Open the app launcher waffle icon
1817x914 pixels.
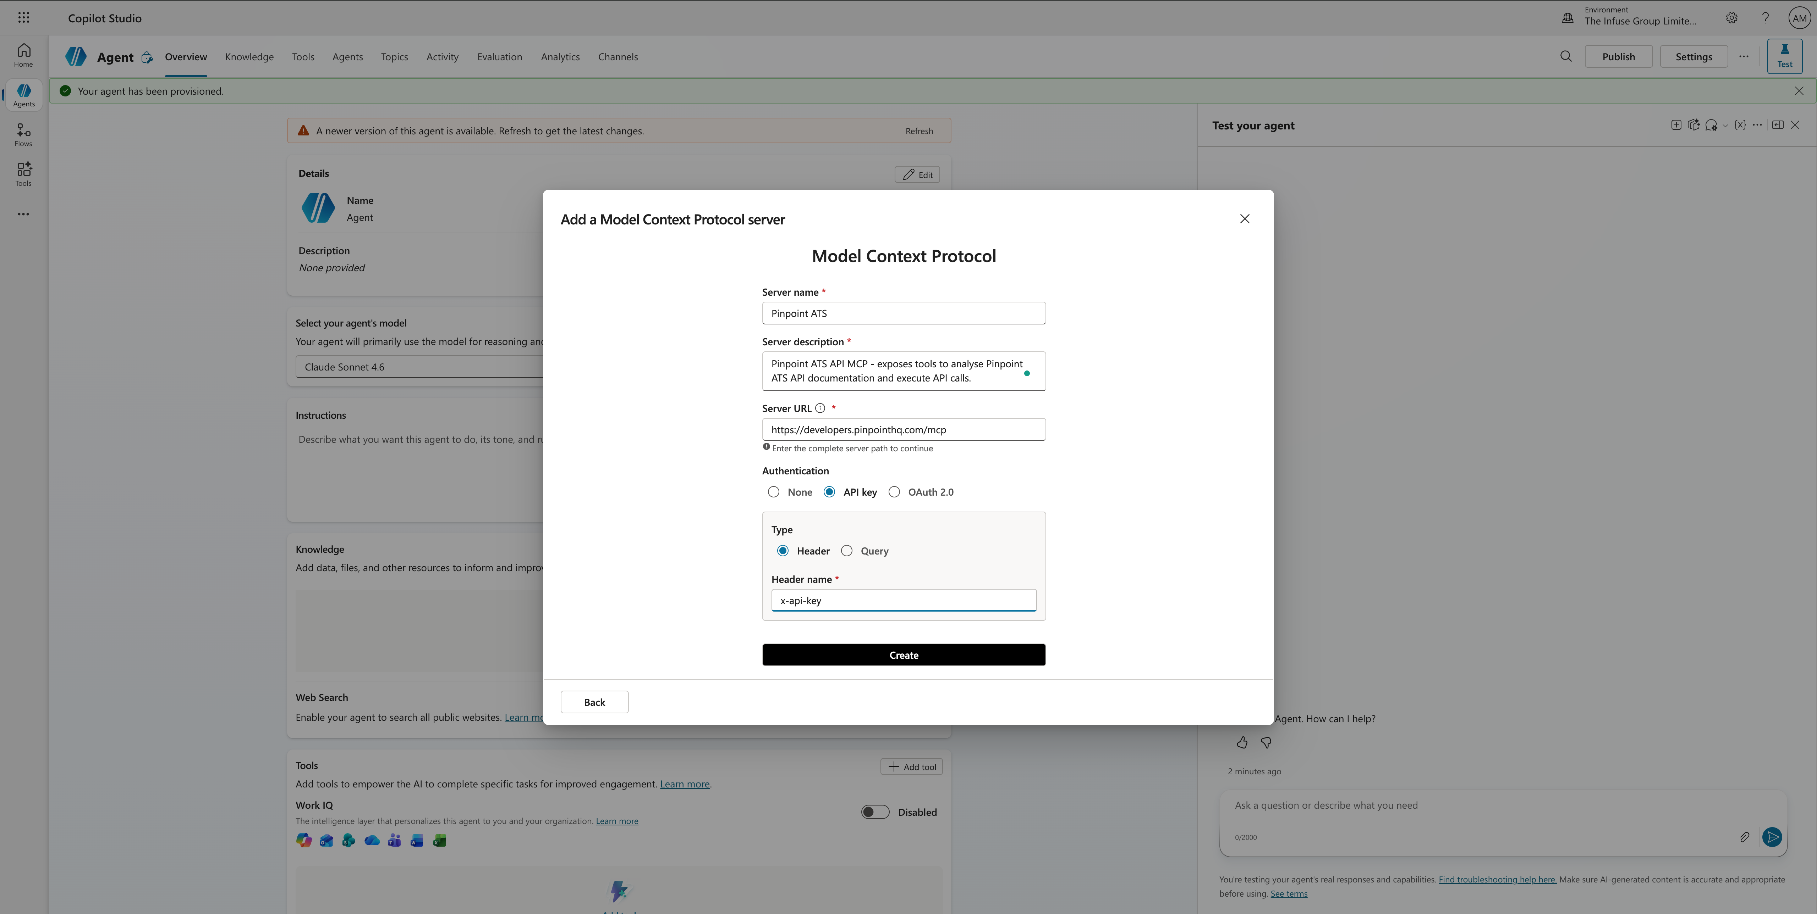click(23, 18)
